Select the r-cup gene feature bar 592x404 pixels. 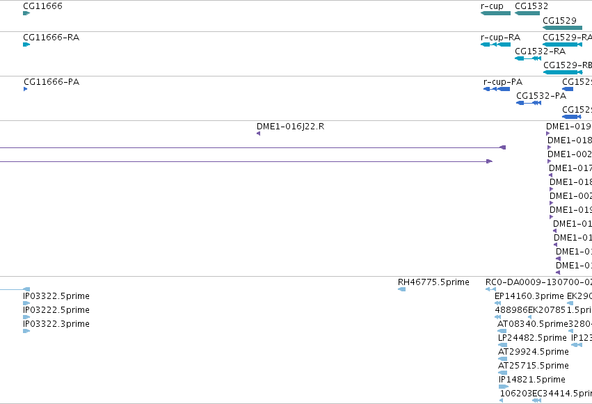point(495,13)
